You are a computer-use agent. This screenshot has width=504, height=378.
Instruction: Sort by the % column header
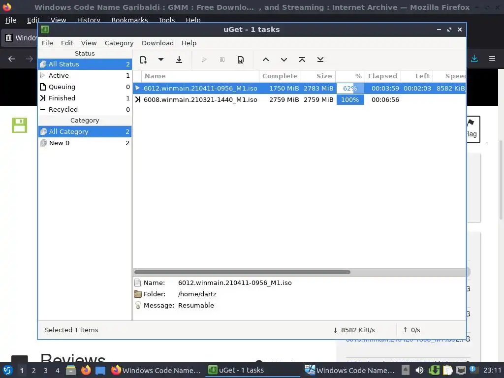[350, 76]
